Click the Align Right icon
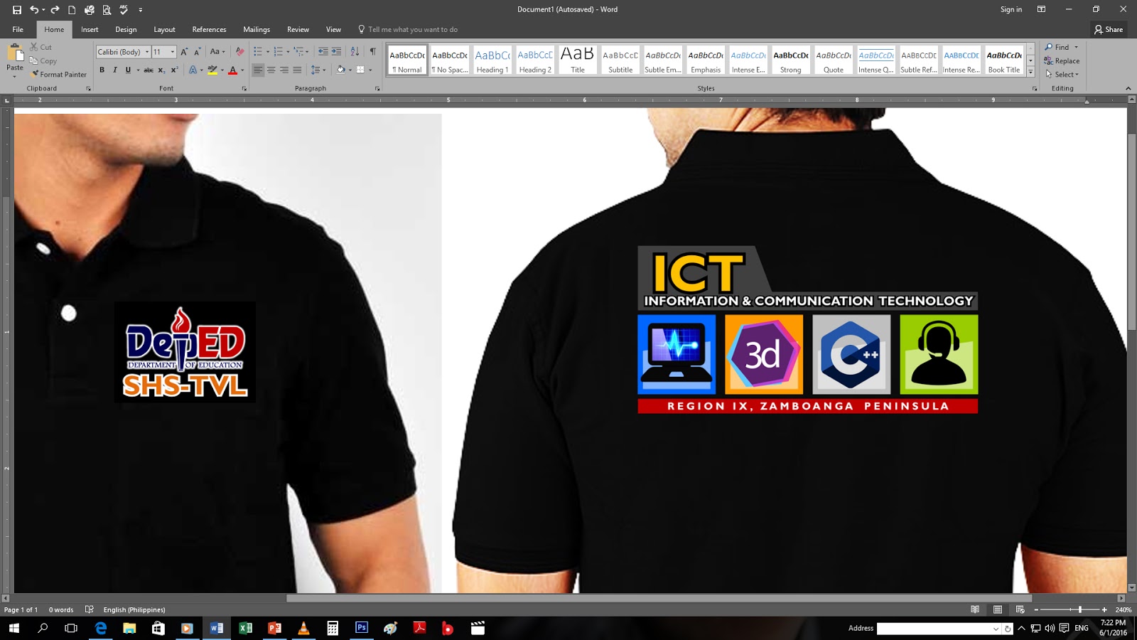 click(x=284, y=70)
